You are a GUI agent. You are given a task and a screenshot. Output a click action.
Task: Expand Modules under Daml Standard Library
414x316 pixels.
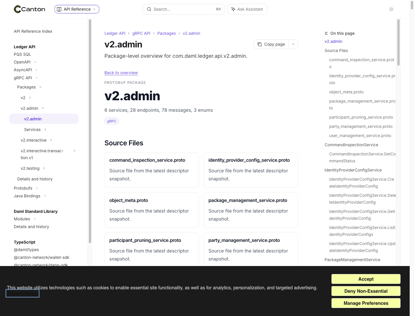[35, 219]
